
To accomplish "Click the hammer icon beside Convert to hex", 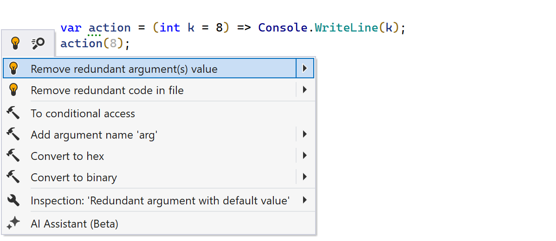I will (13, 156).
